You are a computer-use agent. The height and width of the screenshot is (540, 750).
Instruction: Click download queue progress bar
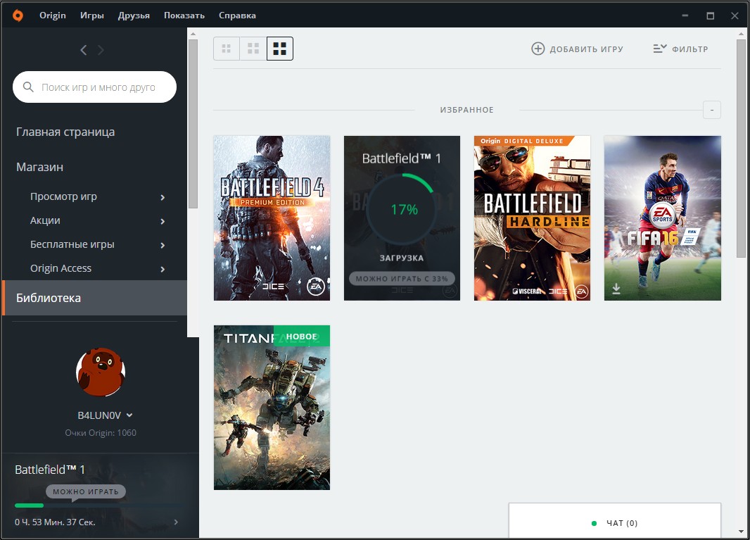[x=98, y=506]
